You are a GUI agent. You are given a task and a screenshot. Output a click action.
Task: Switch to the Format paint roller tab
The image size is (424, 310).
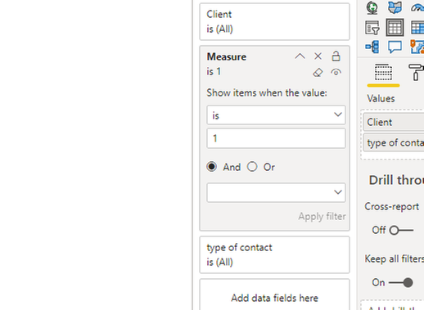pyautogui.click(x=416, y=73)
